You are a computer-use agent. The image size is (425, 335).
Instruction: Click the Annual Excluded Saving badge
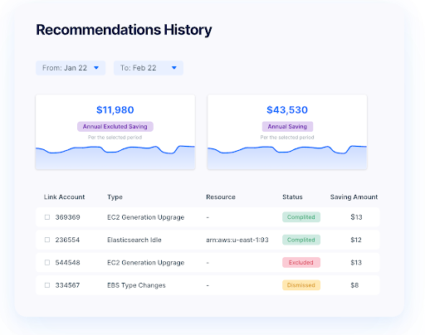pos(115,127)
